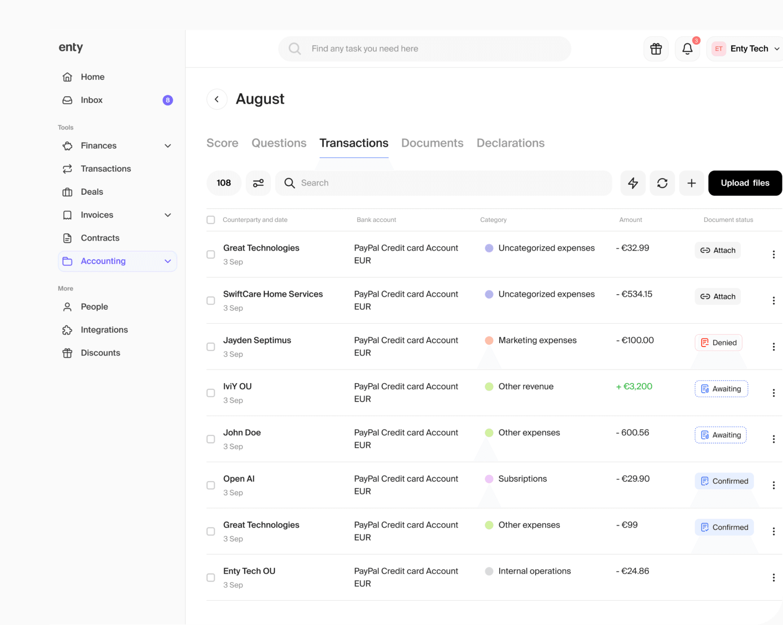This screenshot has height=625, width=783.
Task: Click the Upload files button
Action: point(745,183)
